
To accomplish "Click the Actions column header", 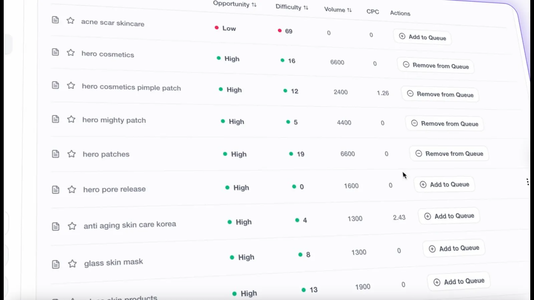I will pos(400,13).
